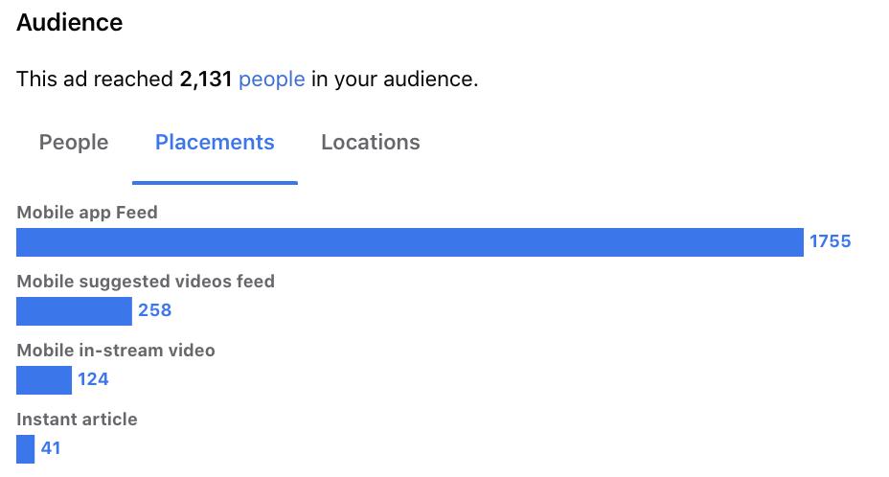Click the Mobile app Feed bar
The height and width of the screenshot is (477, 889).
click(x=410, y=242)
